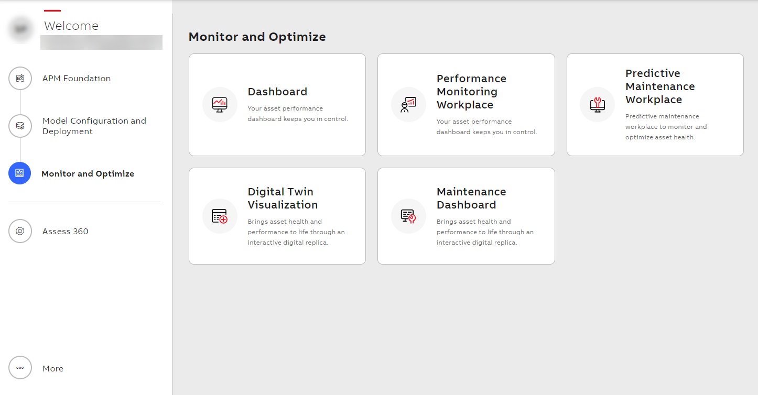Click the blue Monitor and Optimize icon
The image size is (758, 395).
click(x=20, y=173)
